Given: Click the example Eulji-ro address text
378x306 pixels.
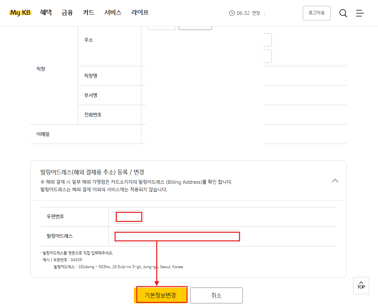Looking at the screenshot, I should tap(131, 267).
